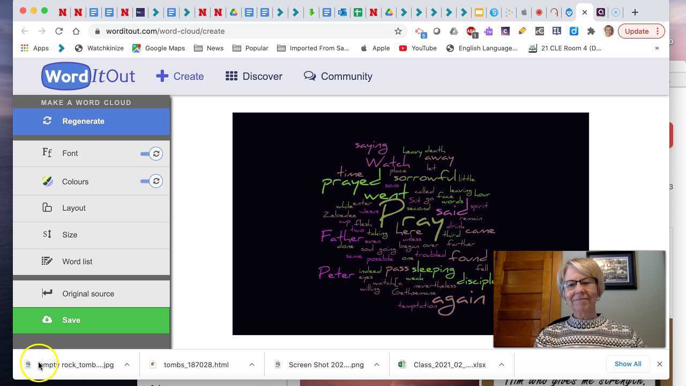
Task: Click the WordItOut logo
Action: point(88,76)
